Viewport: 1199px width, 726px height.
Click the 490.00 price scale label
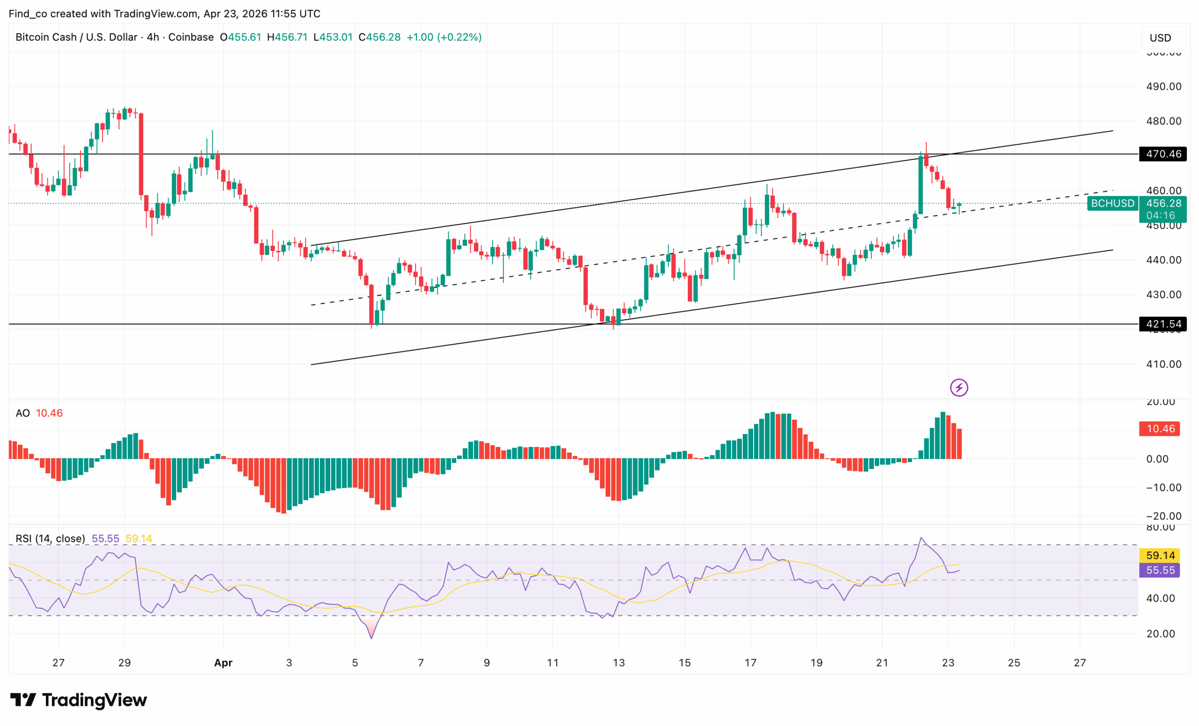click(1163, 87)
